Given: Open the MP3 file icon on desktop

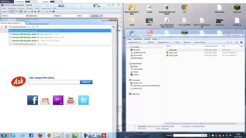Looking at the screenshot, I should (167, 20).
